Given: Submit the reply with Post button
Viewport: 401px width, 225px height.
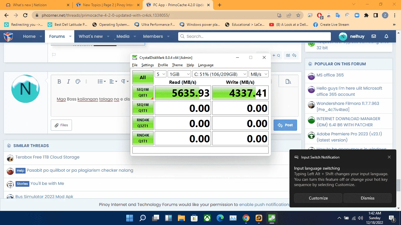Looking at the screenshot, I should (x=285, y=125).
